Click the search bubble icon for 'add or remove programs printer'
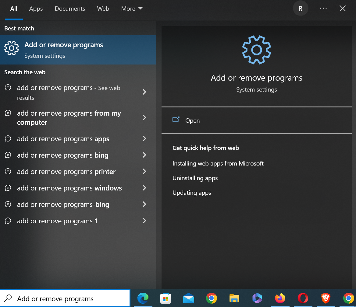 coord(8,172)
